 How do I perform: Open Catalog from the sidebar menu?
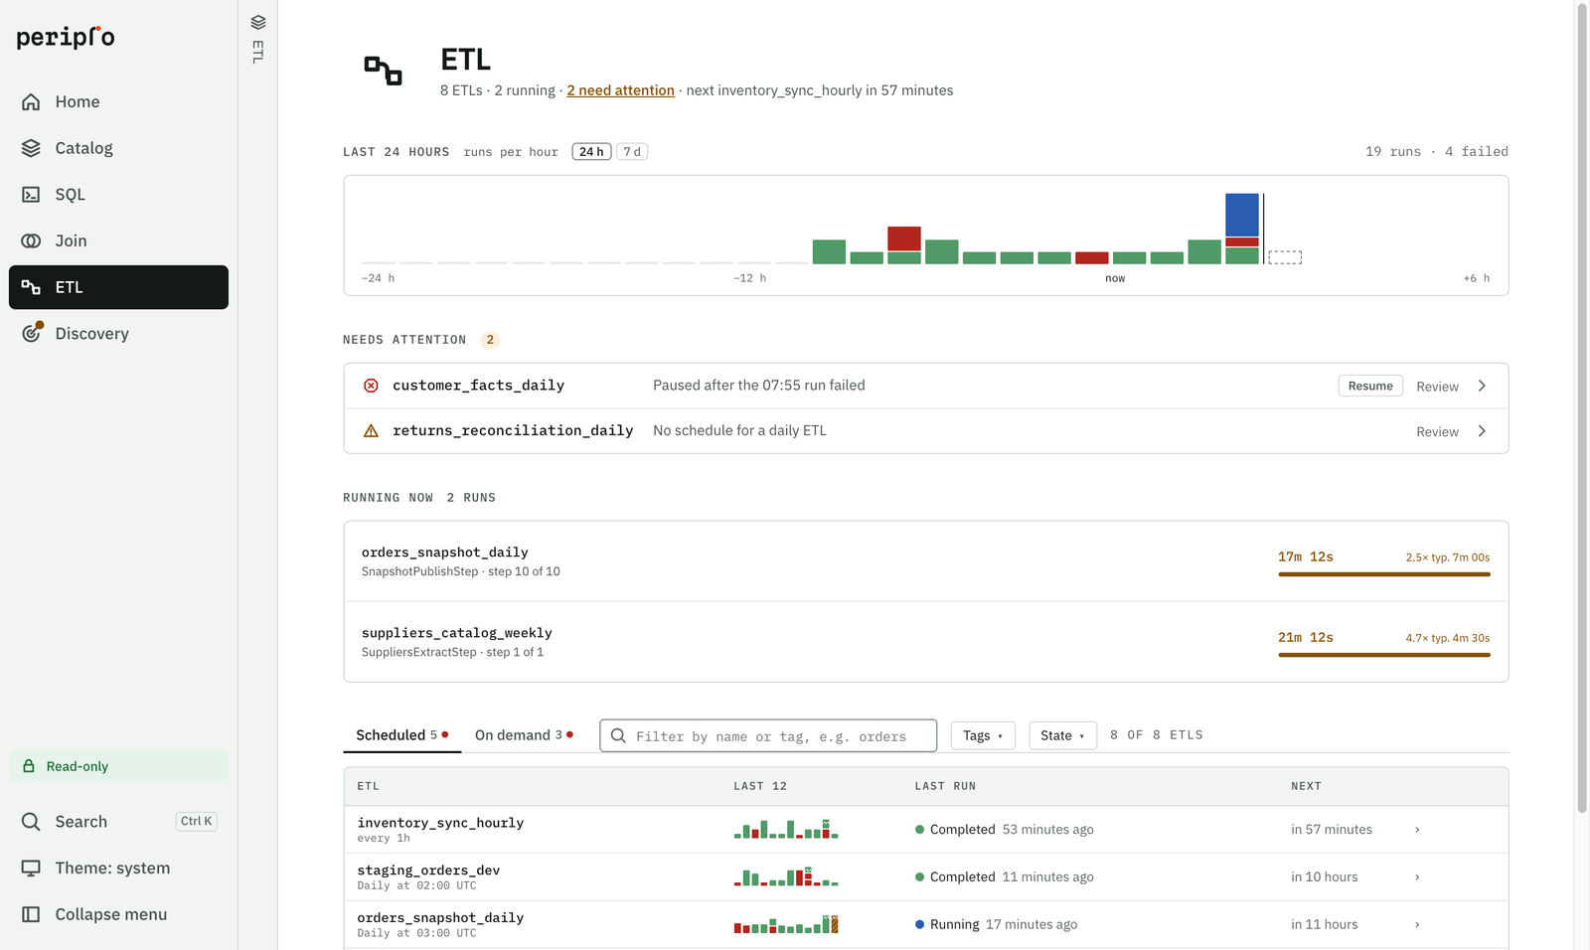click(x=118, y=148)
